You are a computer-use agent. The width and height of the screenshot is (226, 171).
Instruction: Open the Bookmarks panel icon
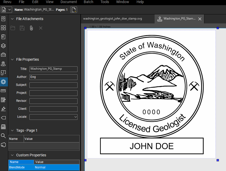point(3,37)
